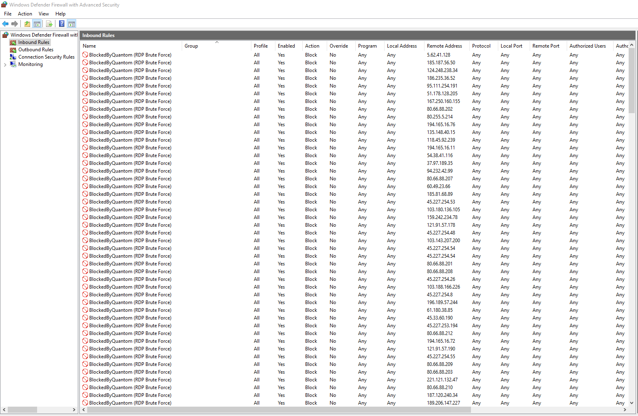Open the Help menu
Image resolution: width=638 pixels, height=416 pixels.
(x=60, y=14)
